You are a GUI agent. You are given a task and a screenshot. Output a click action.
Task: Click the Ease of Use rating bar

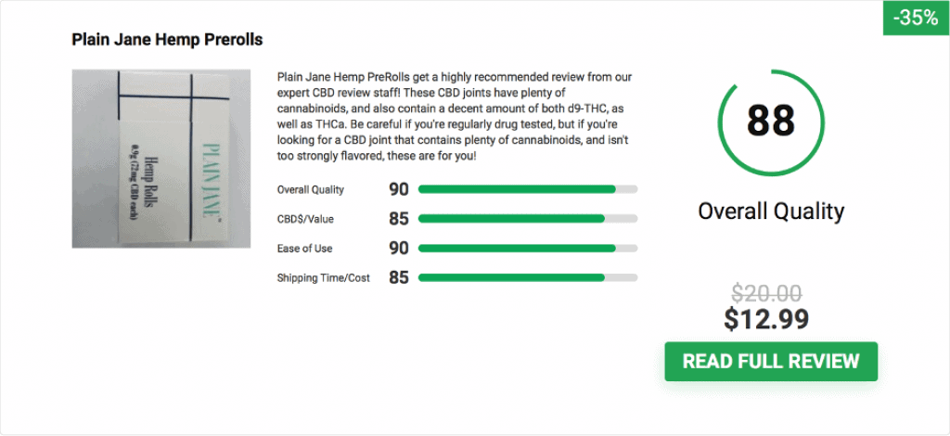point(528,249)
